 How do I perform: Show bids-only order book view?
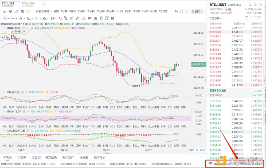[x=251, y=18]
